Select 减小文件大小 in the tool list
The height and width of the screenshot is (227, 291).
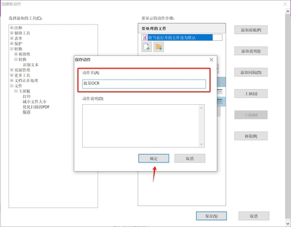tap(34, 102)
